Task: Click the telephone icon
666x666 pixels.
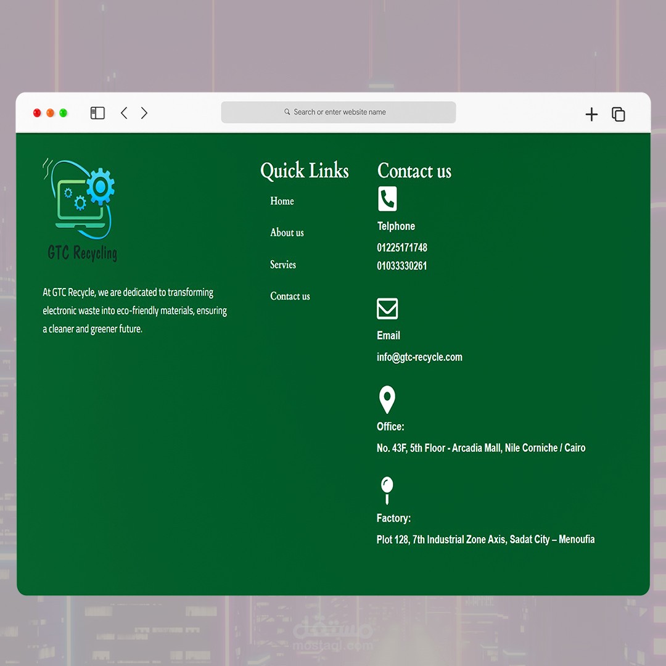Action: [x=387, y=199]
